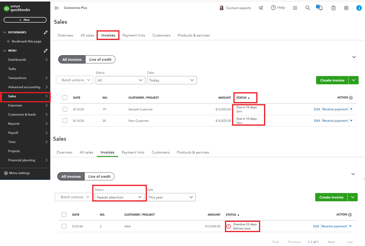Image resolution: width=365 pixels, height=246 pixels.
Task: Check invoice 2 AAA row
Action: tap(64, 226)
